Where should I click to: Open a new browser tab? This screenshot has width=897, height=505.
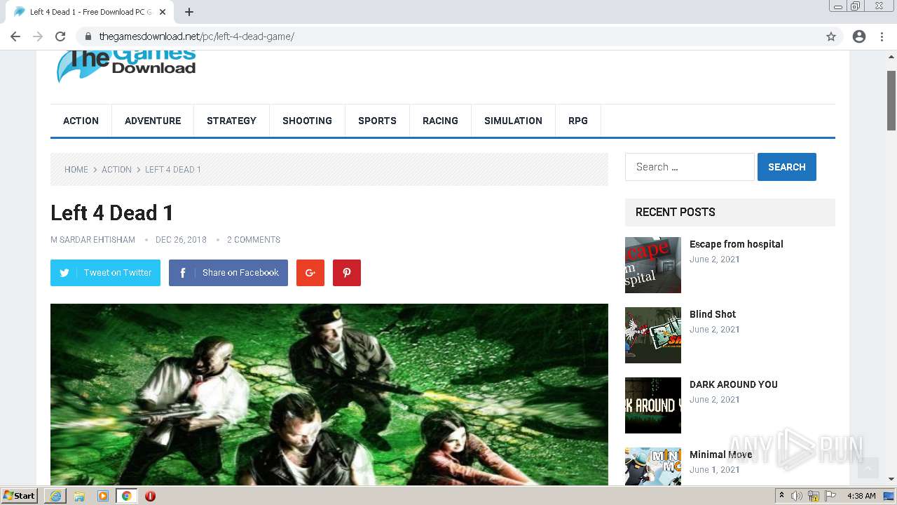[189, 12]
